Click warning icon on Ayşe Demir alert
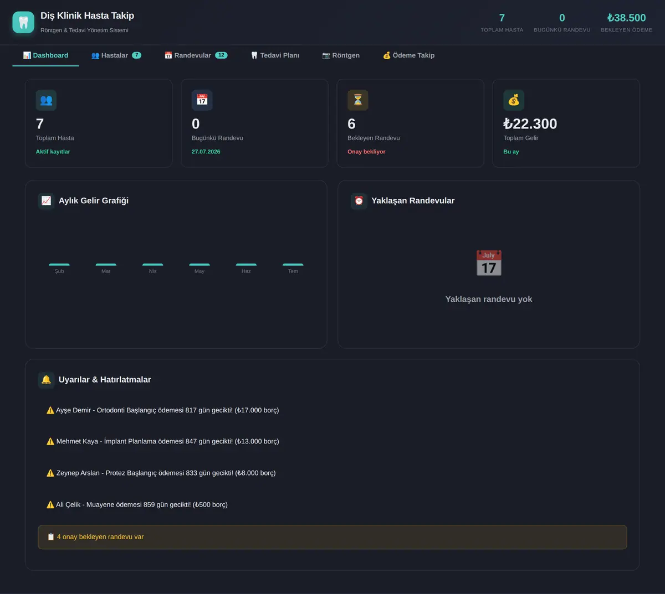 coord(50,410)
